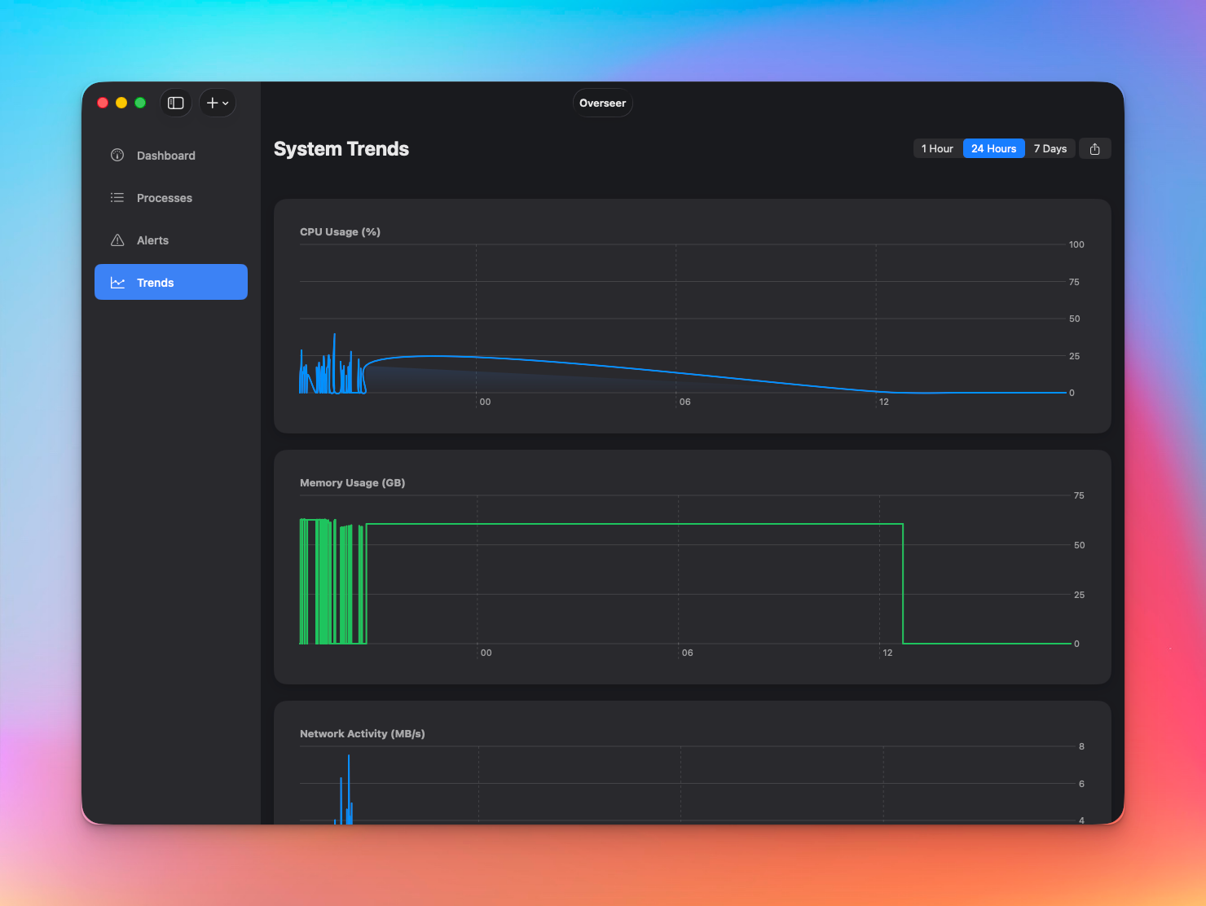Open the Processes page from sidebar
This screenshot has width=1206, height=906.
164,197
